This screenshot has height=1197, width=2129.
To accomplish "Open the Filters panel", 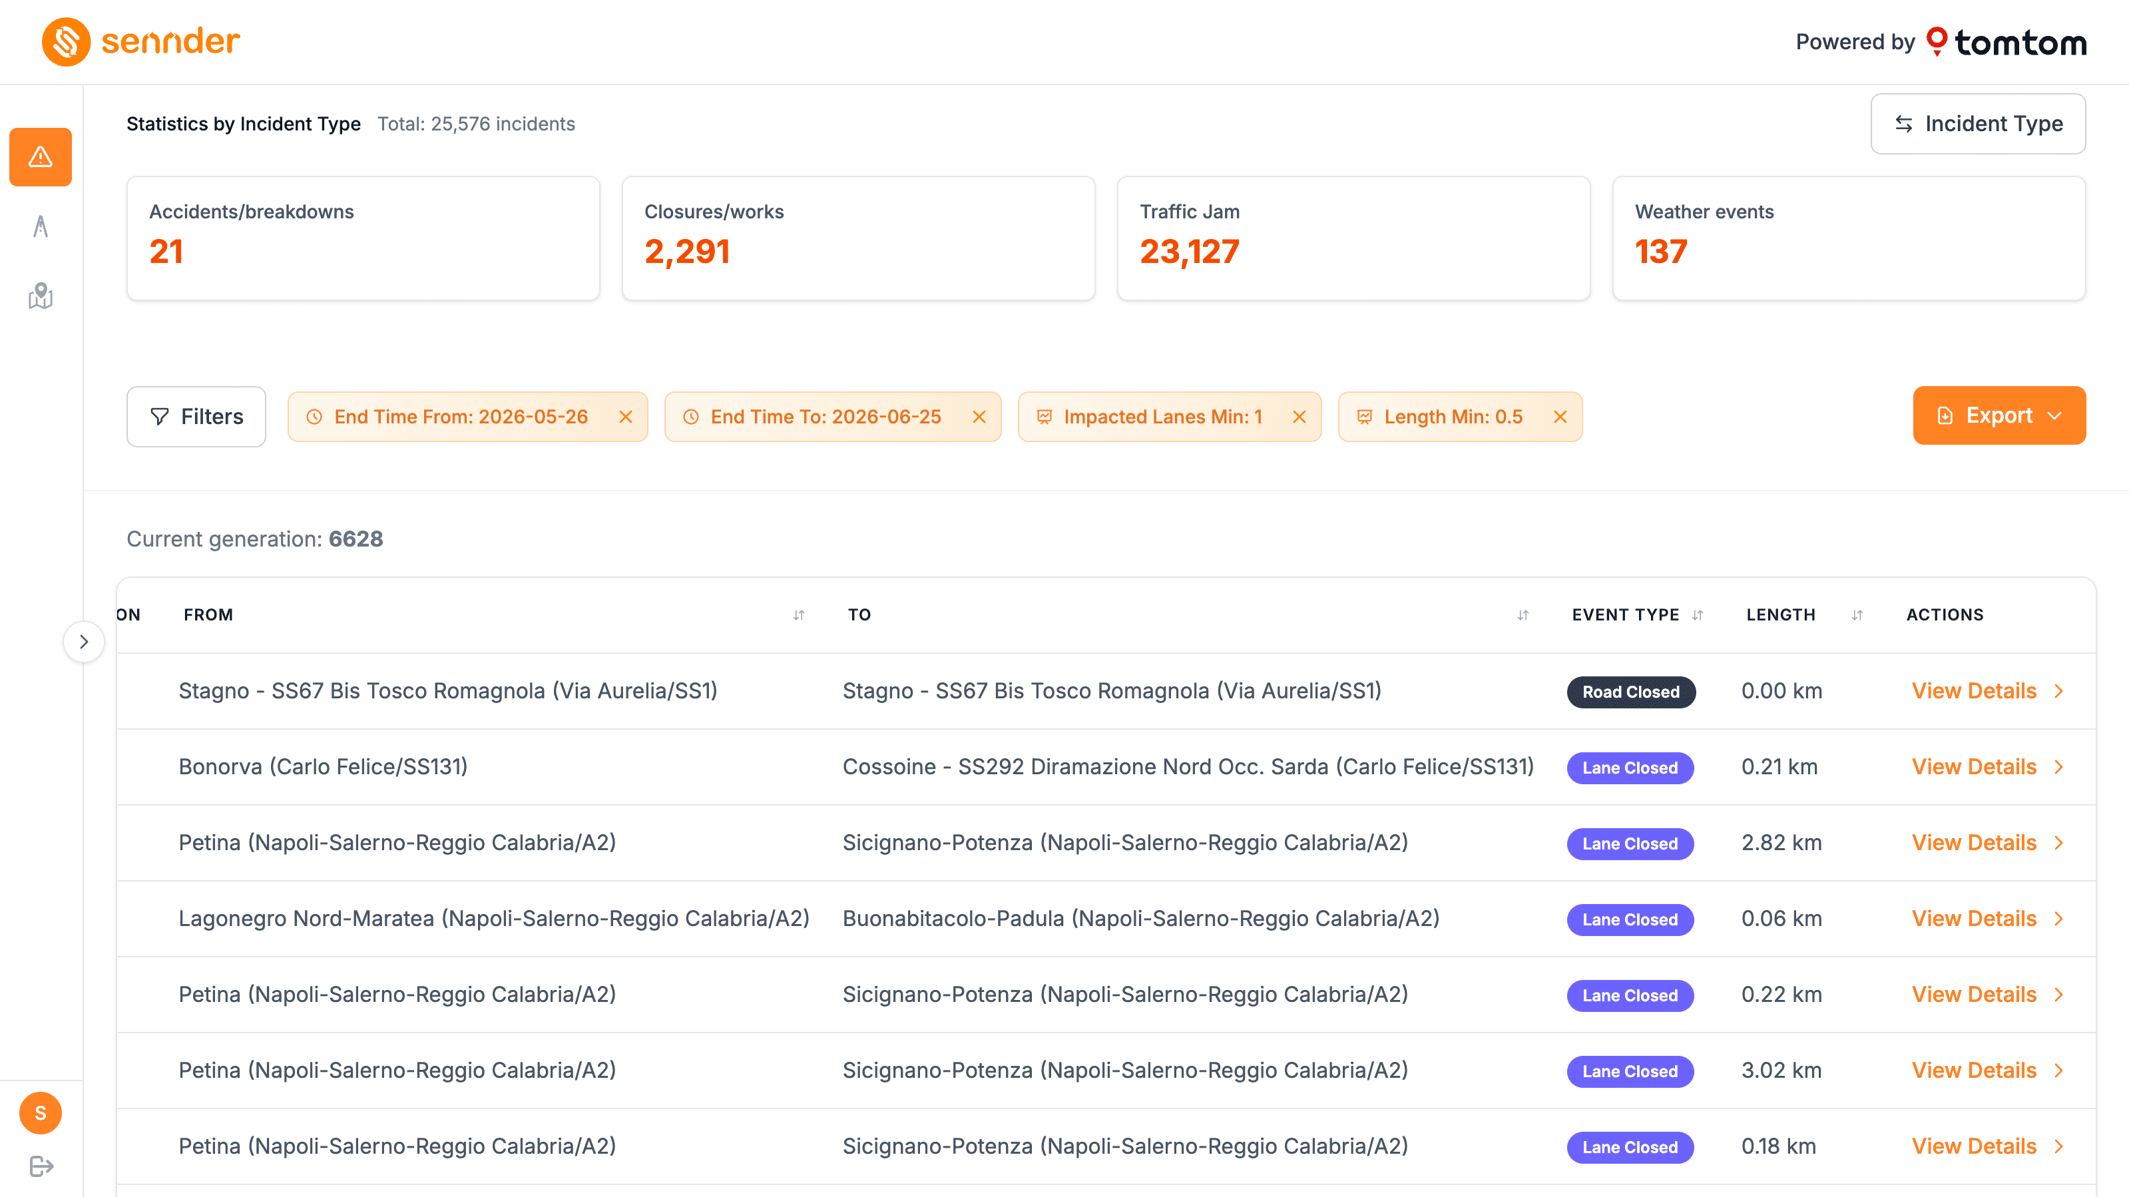I will pyautogui.click(x=196, y=417).
